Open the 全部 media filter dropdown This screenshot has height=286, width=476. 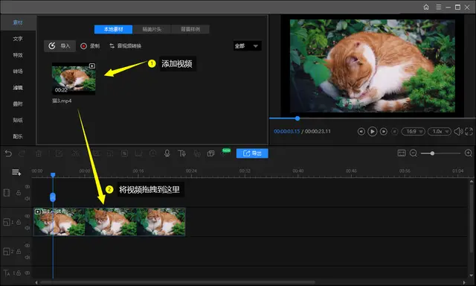(247, 46)
